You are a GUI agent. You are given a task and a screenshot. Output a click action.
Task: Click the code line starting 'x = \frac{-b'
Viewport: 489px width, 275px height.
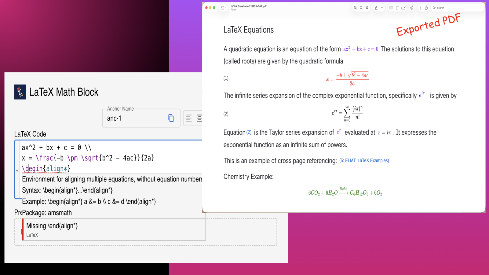[88, 158]
